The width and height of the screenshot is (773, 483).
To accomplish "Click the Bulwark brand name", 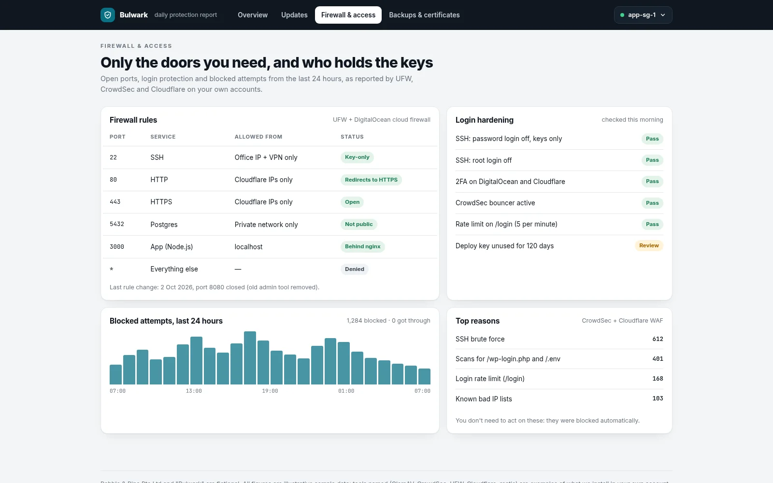I will [134, 15].
